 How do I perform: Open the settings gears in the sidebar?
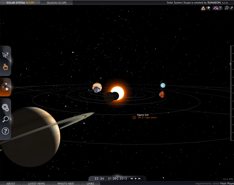click(x=5, y=107)
